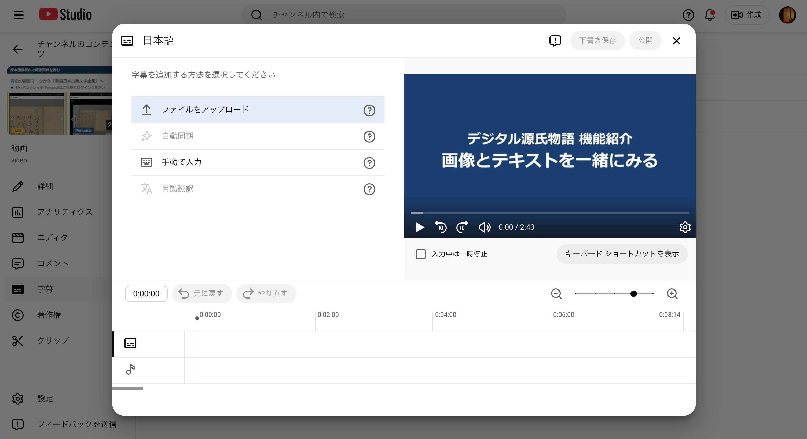Play the video preview

[x=420, y=228]
